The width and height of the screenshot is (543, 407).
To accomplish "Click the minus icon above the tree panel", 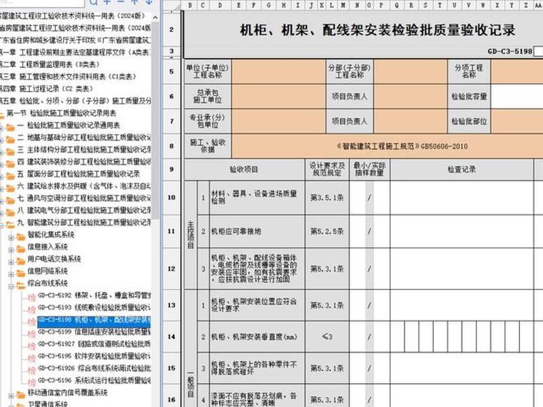I will click(x=121, y=2).
